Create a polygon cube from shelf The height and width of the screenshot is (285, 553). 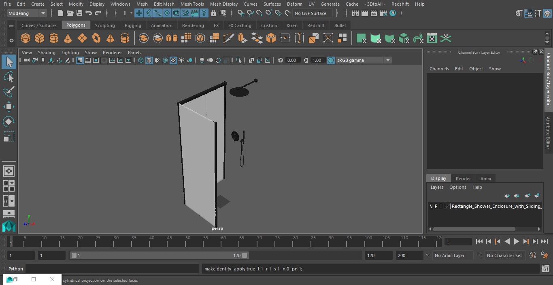tap(40, 38)
